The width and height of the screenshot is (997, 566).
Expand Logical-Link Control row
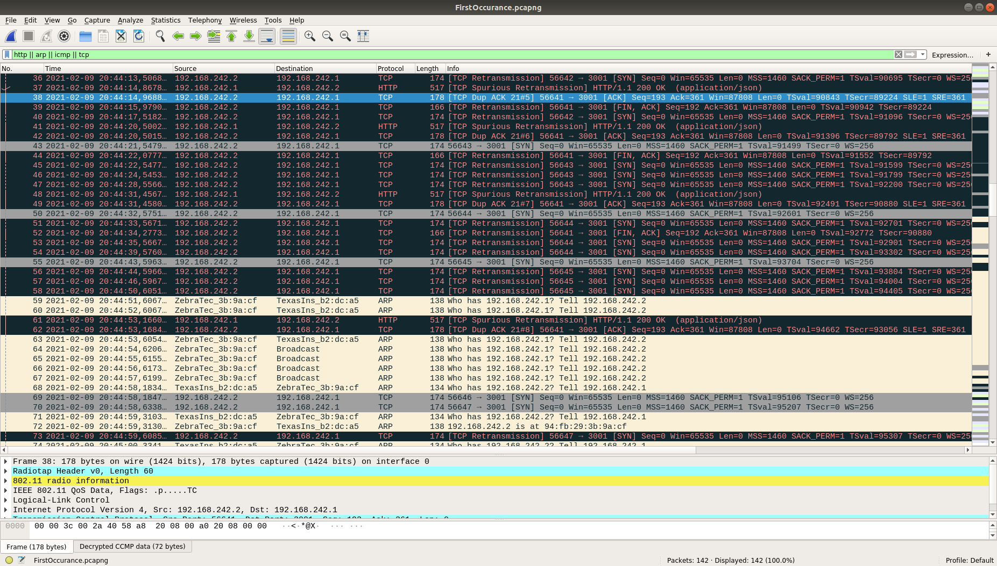pyautogui.click(x=6, y=500)
